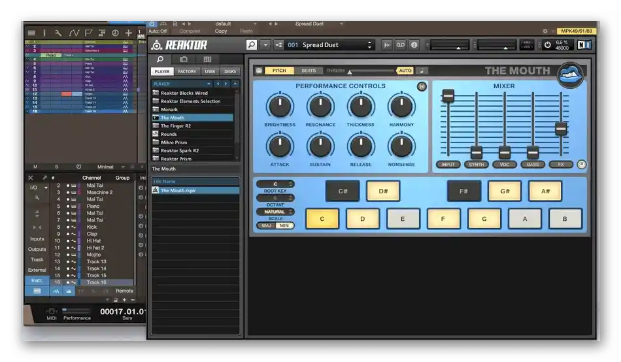The image size is (621, 362).
Task: Toggle Auto: Off automation mode
Action: (158, 31)
